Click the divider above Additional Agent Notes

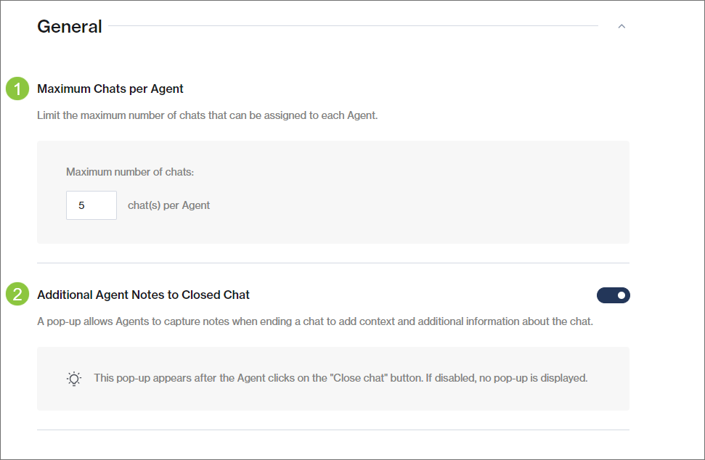[x=333, y=263]
